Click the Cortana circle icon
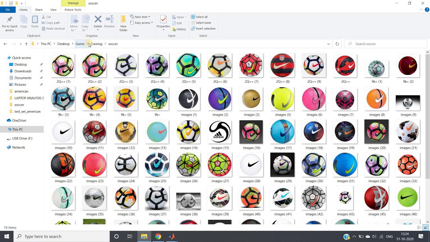This screenshot has height=242, width=430. tap(116, 236)
